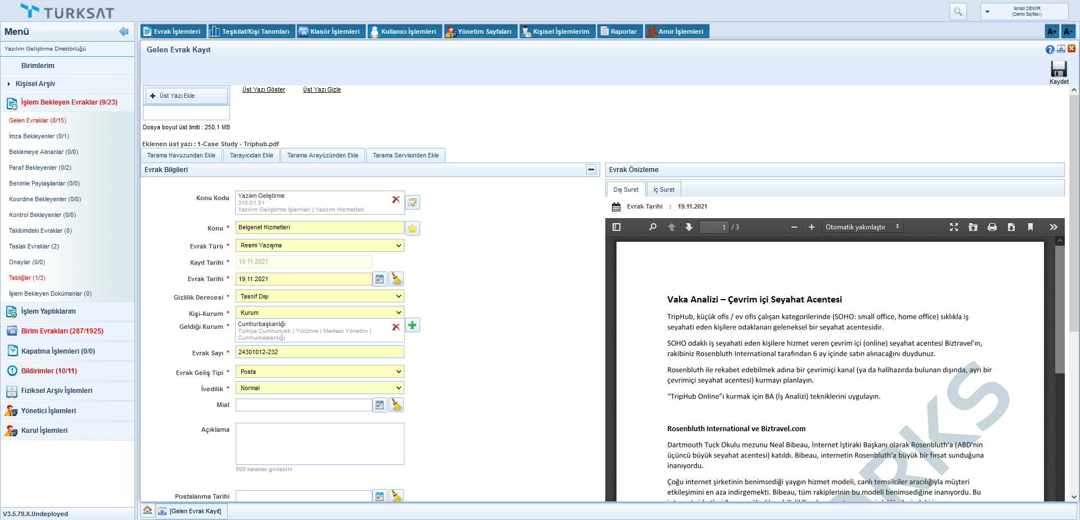The image size is (1080, 520).
Task: Open the Evrak Türü dropdown
Action: 319,246
